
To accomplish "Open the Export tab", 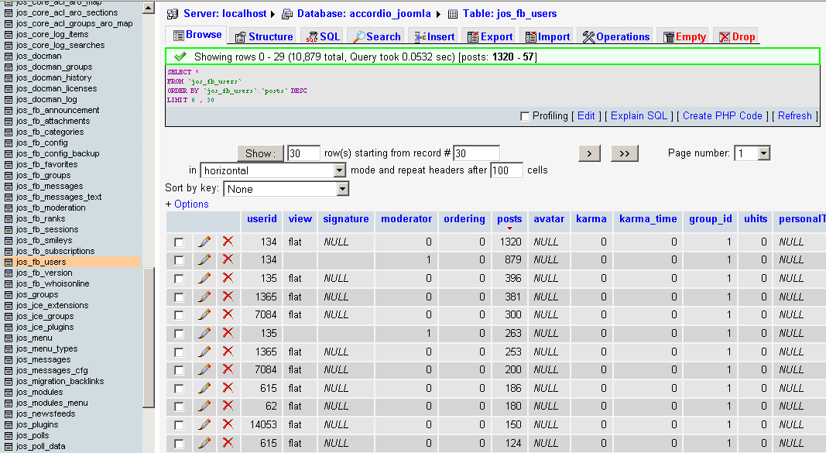I will 490,37.
